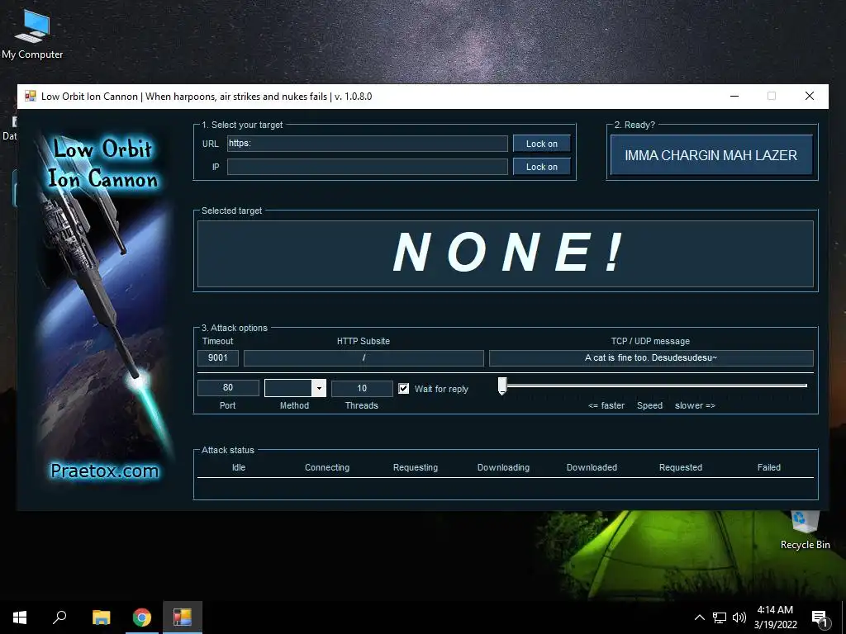Close the Low Orbit Ion Cannon window

tap(810, 96)
